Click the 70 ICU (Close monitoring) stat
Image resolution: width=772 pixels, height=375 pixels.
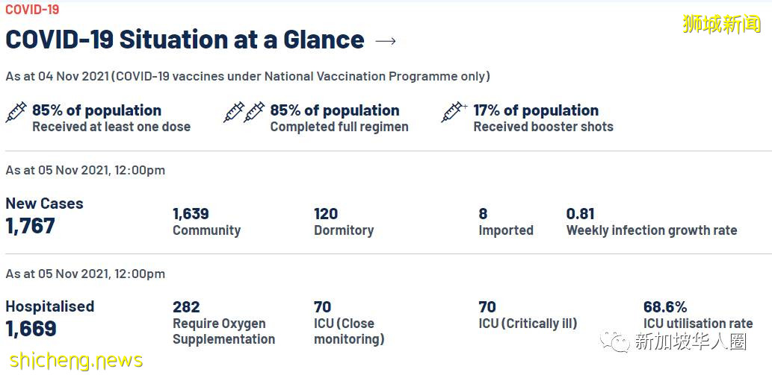click(322, 307)
